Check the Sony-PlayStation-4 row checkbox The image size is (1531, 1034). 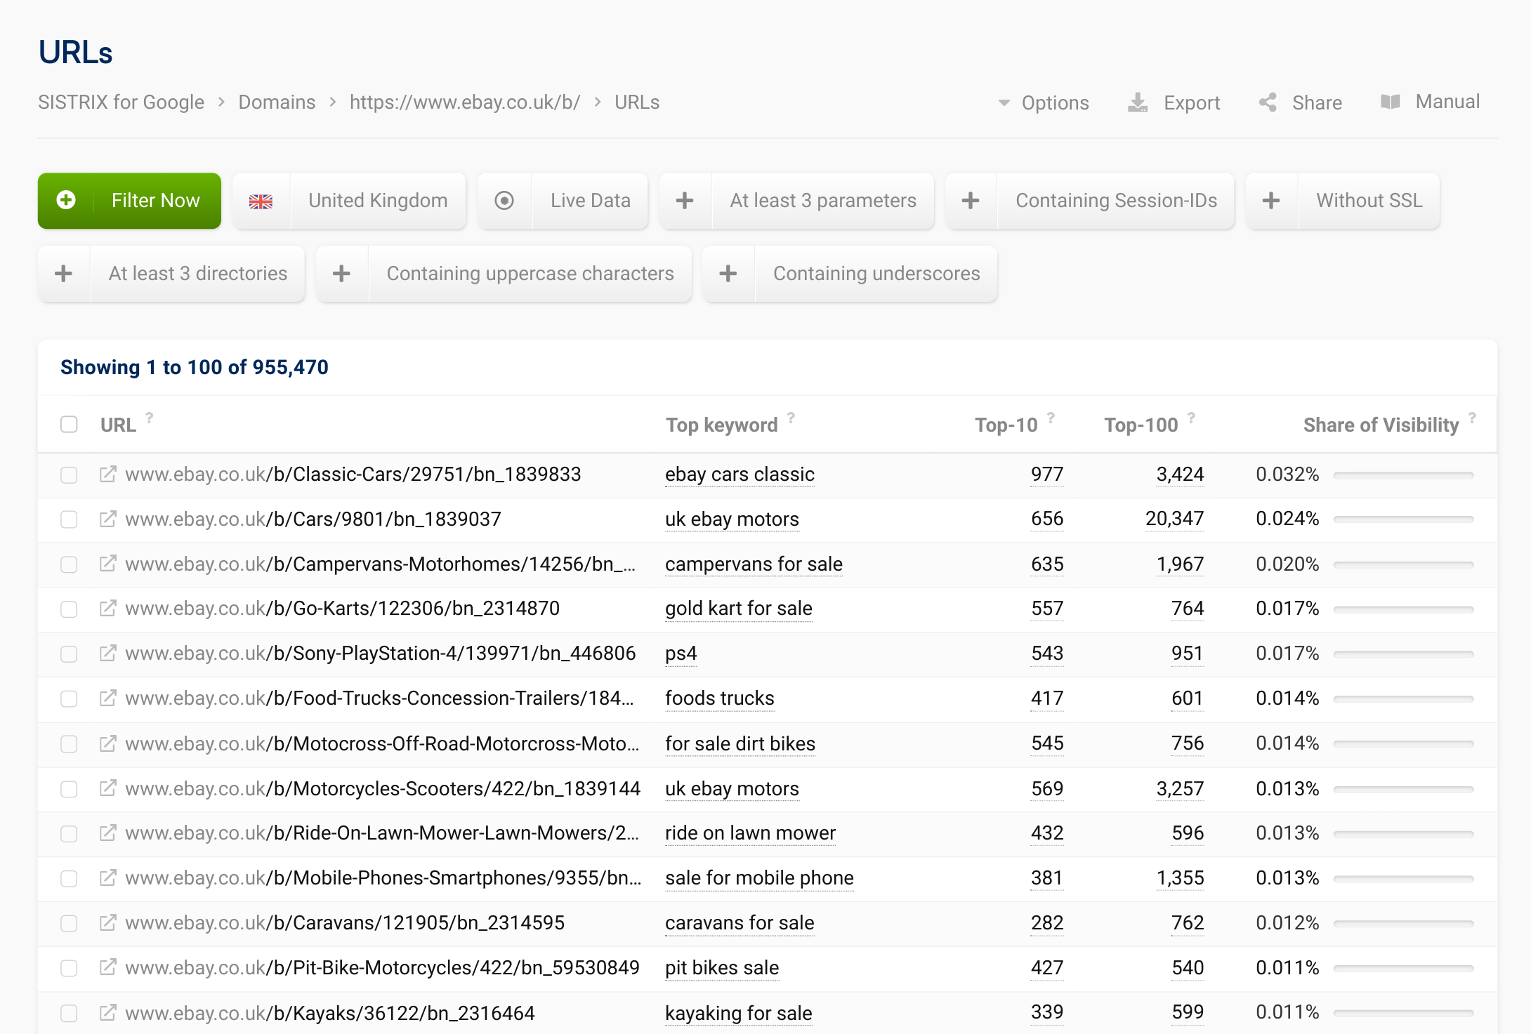click(69, 654)
